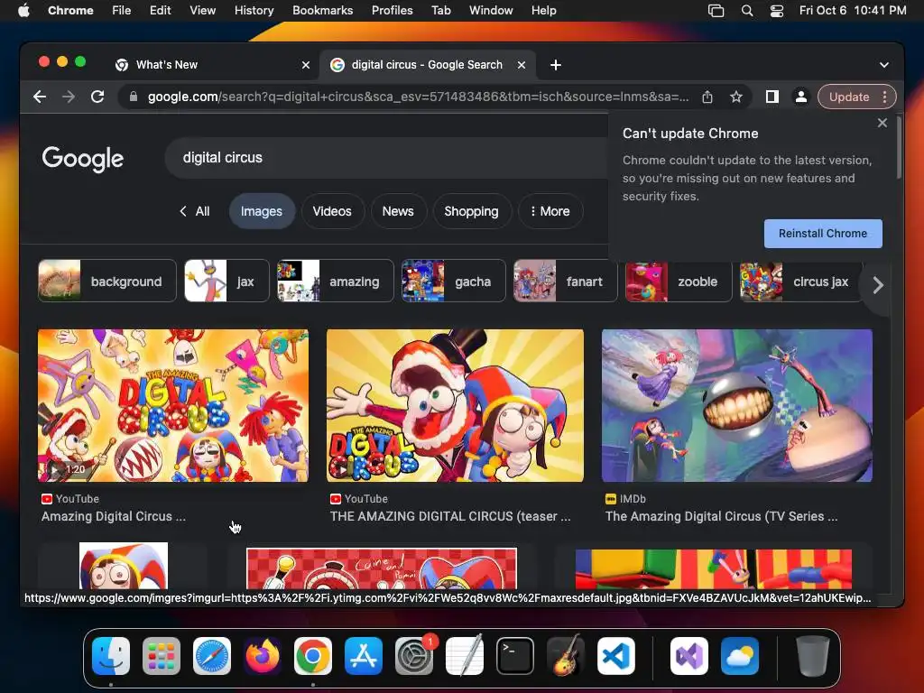Viewport: 924px width, 693px height.
Task: Toggle the Chrome side panel
Action: pyautogui.click(x=772, y=97)
